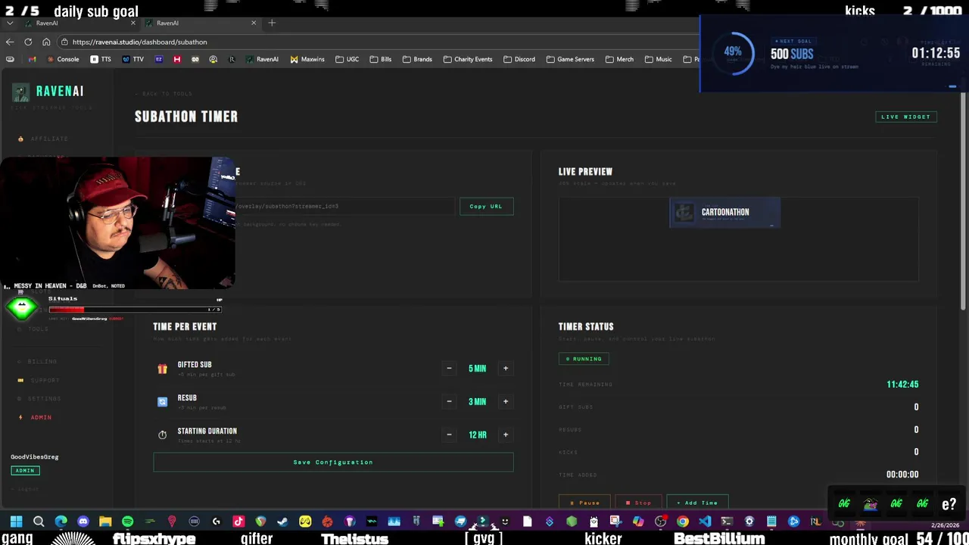The image size is (969, 545).
Task: Increase Starting Duration with plus
Action: click(x=506, y=434)
